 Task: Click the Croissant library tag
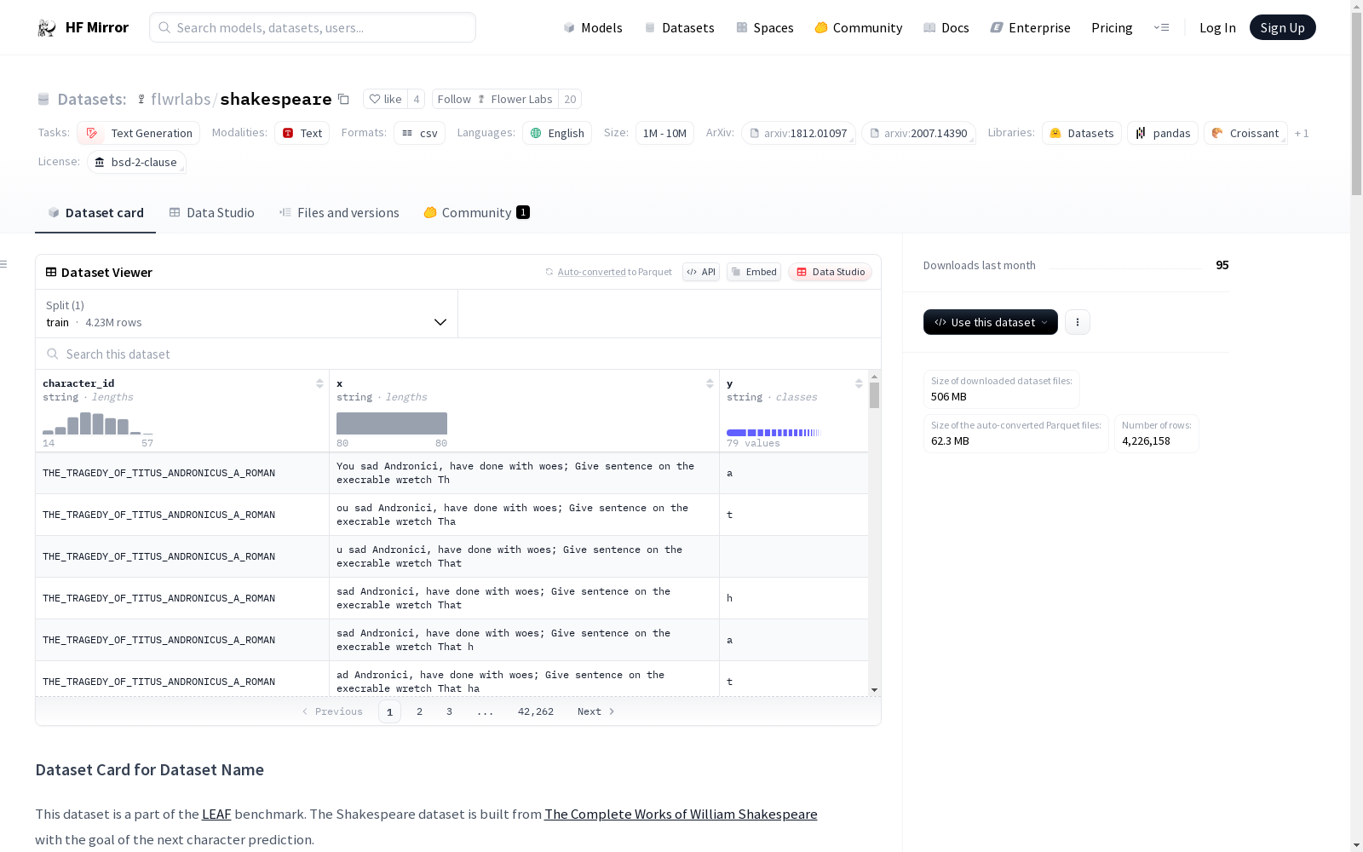pos(1245,133)
